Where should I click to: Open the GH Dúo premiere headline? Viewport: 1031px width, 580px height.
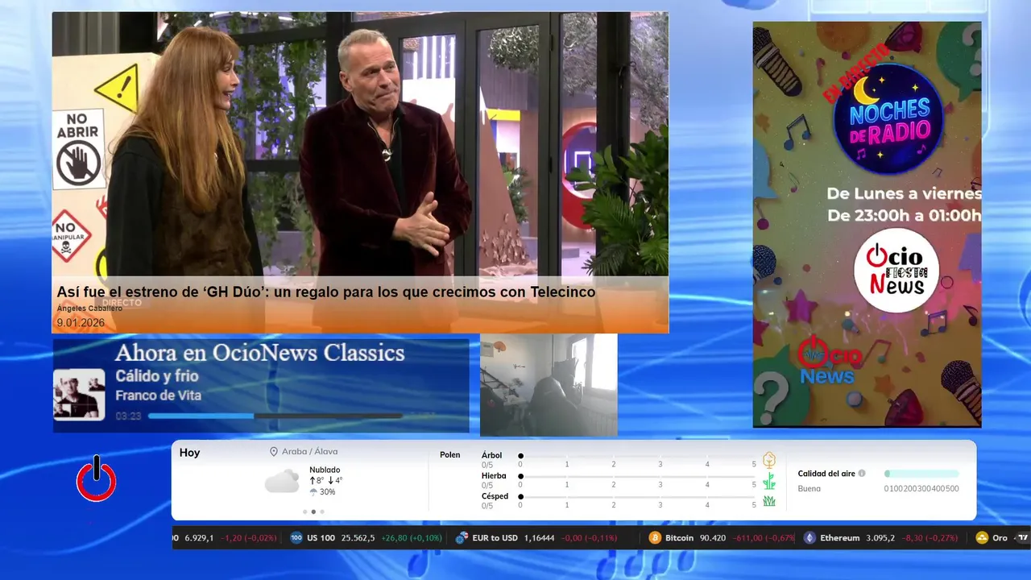coord(326,292)
